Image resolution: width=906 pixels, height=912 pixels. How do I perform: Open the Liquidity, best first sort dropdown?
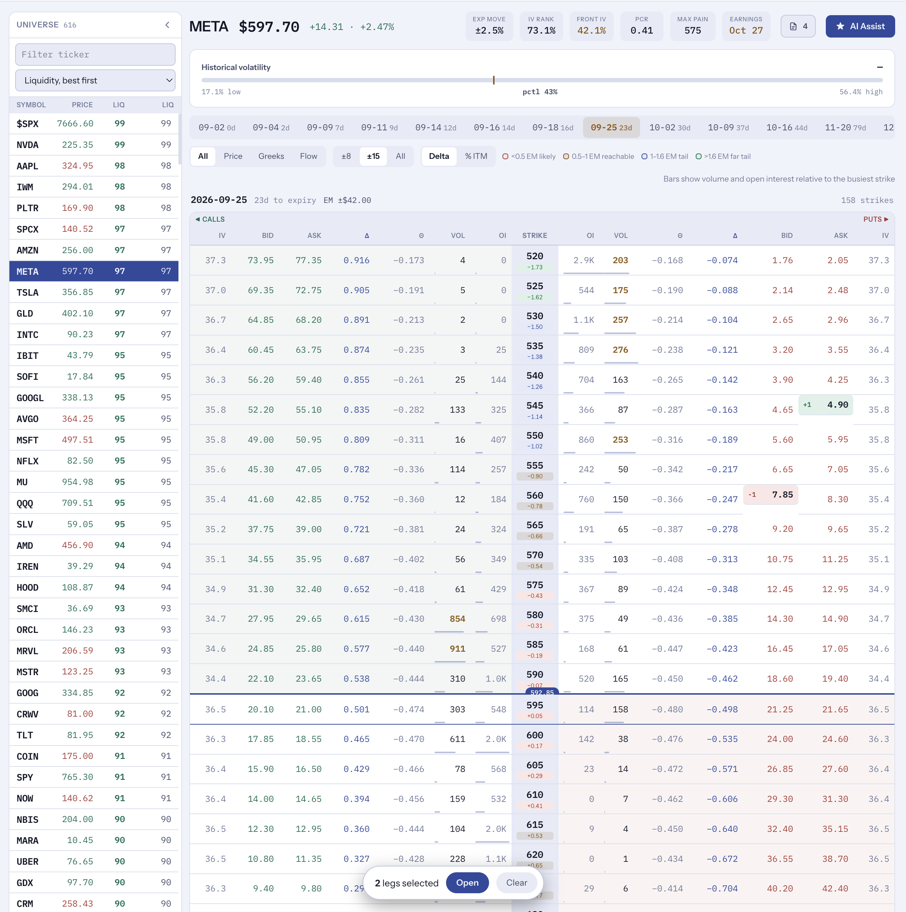pyautogui.click(x=95, y=80)
